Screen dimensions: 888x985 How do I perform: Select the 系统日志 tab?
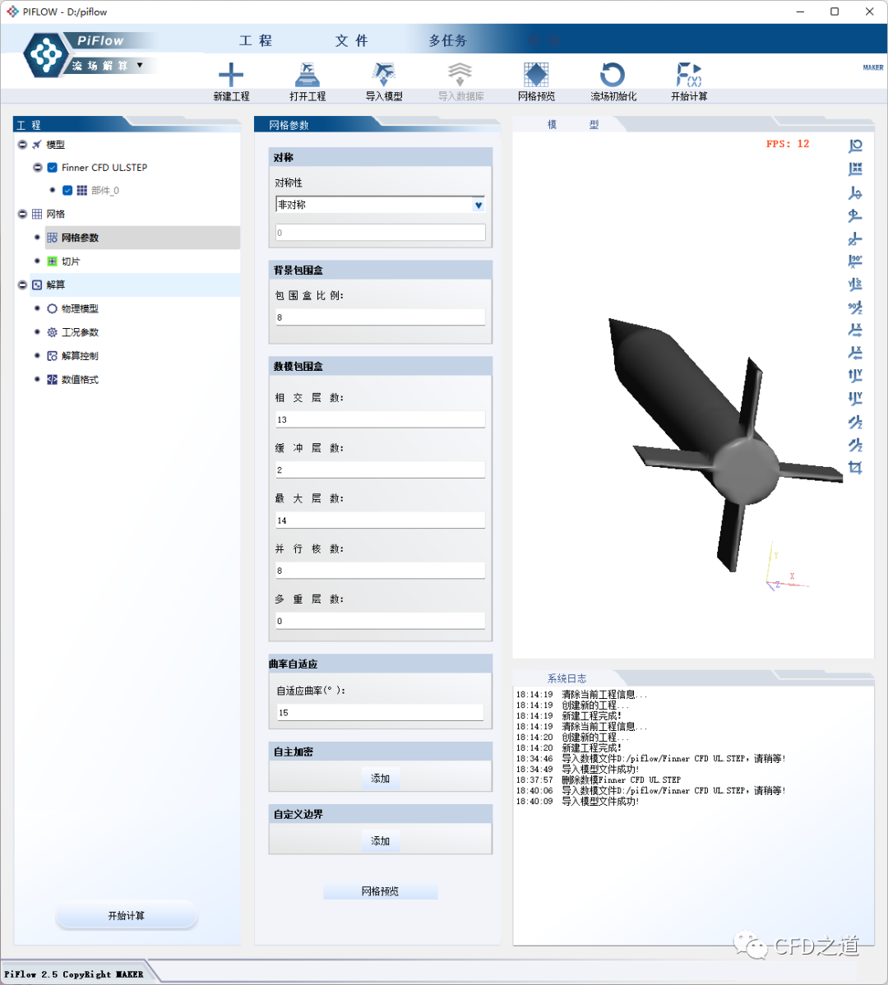pyautogui.click(x=567, y=677)
